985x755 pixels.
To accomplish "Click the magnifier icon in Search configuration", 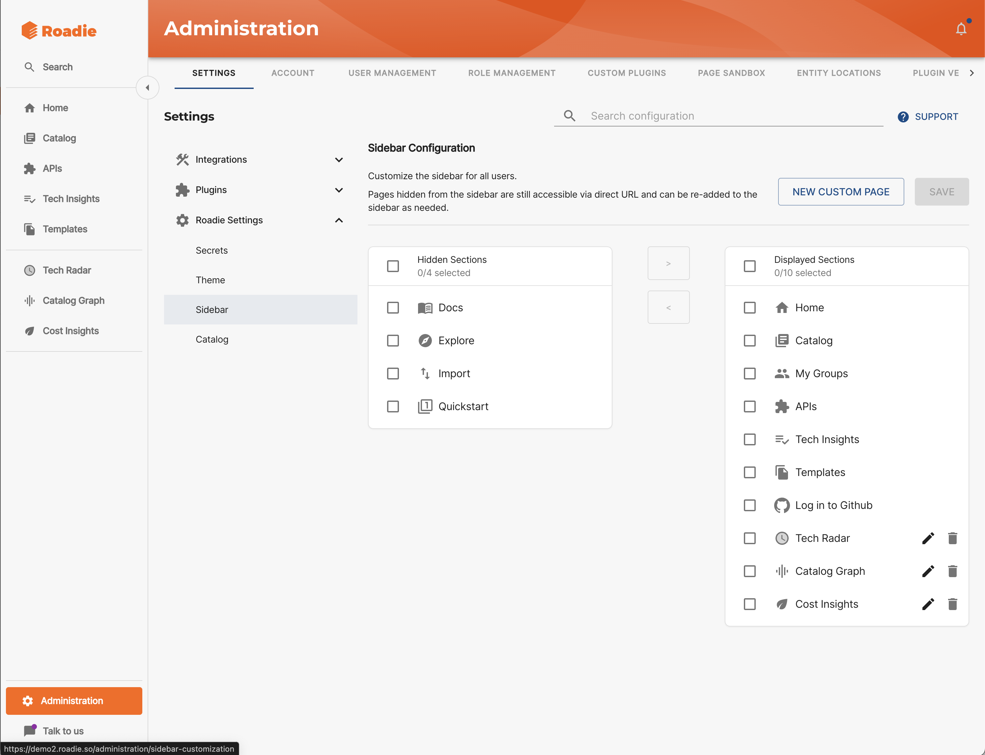I will coord(569,116).
